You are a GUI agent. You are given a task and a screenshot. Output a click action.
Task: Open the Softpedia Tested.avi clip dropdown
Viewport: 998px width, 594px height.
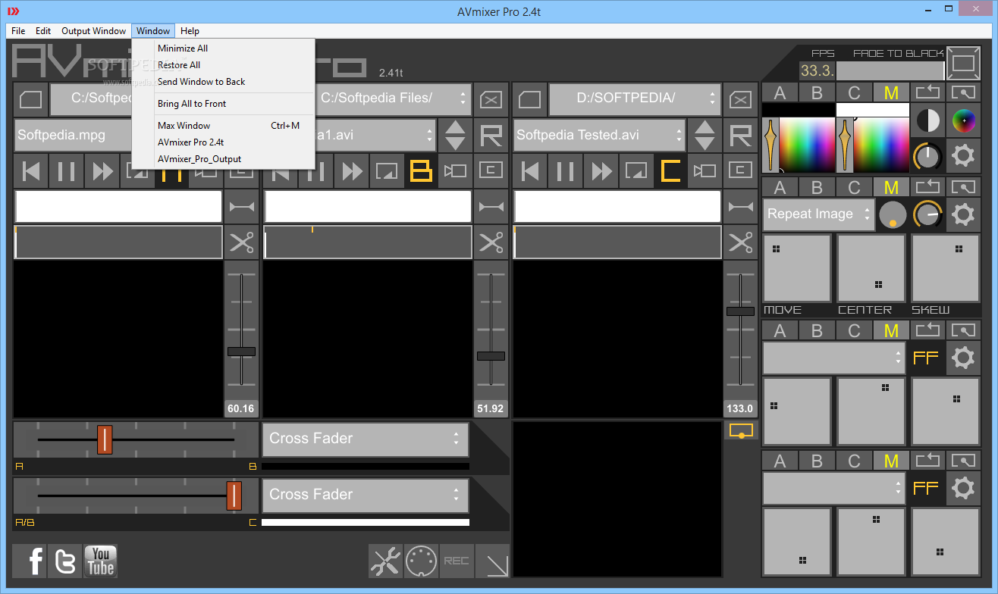(x=600, y=136)
